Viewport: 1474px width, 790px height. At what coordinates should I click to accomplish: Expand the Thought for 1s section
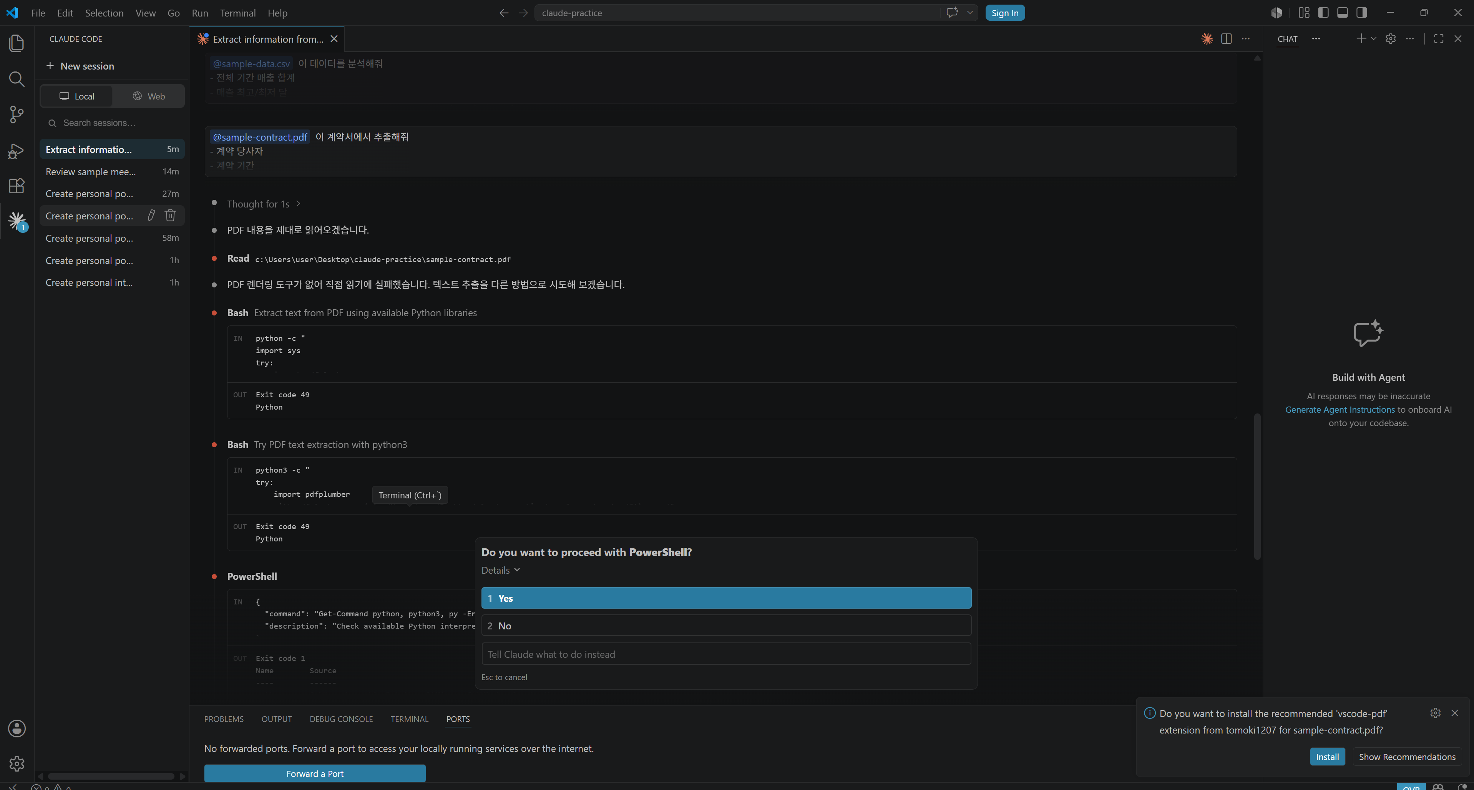click(x=264, y=204)
